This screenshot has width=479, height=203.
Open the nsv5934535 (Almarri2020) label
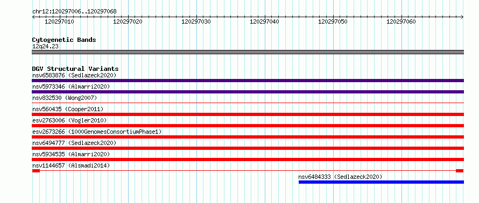[x=71, y=154]
